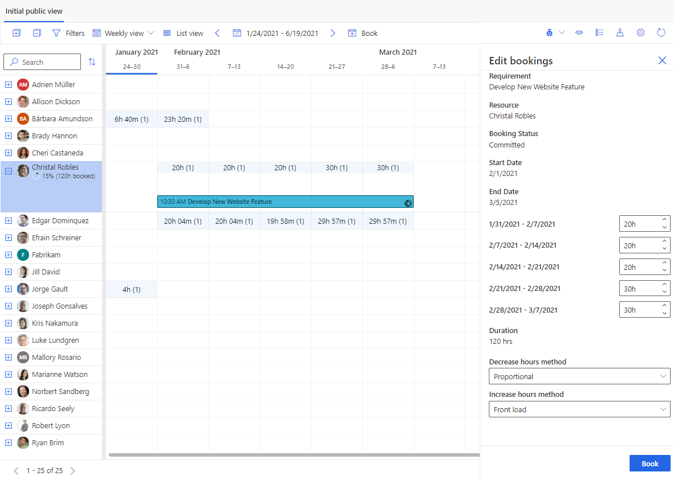Expand Adrien Müller row
The width and height of the screenshot is (674, 480).
coord(8,85)
